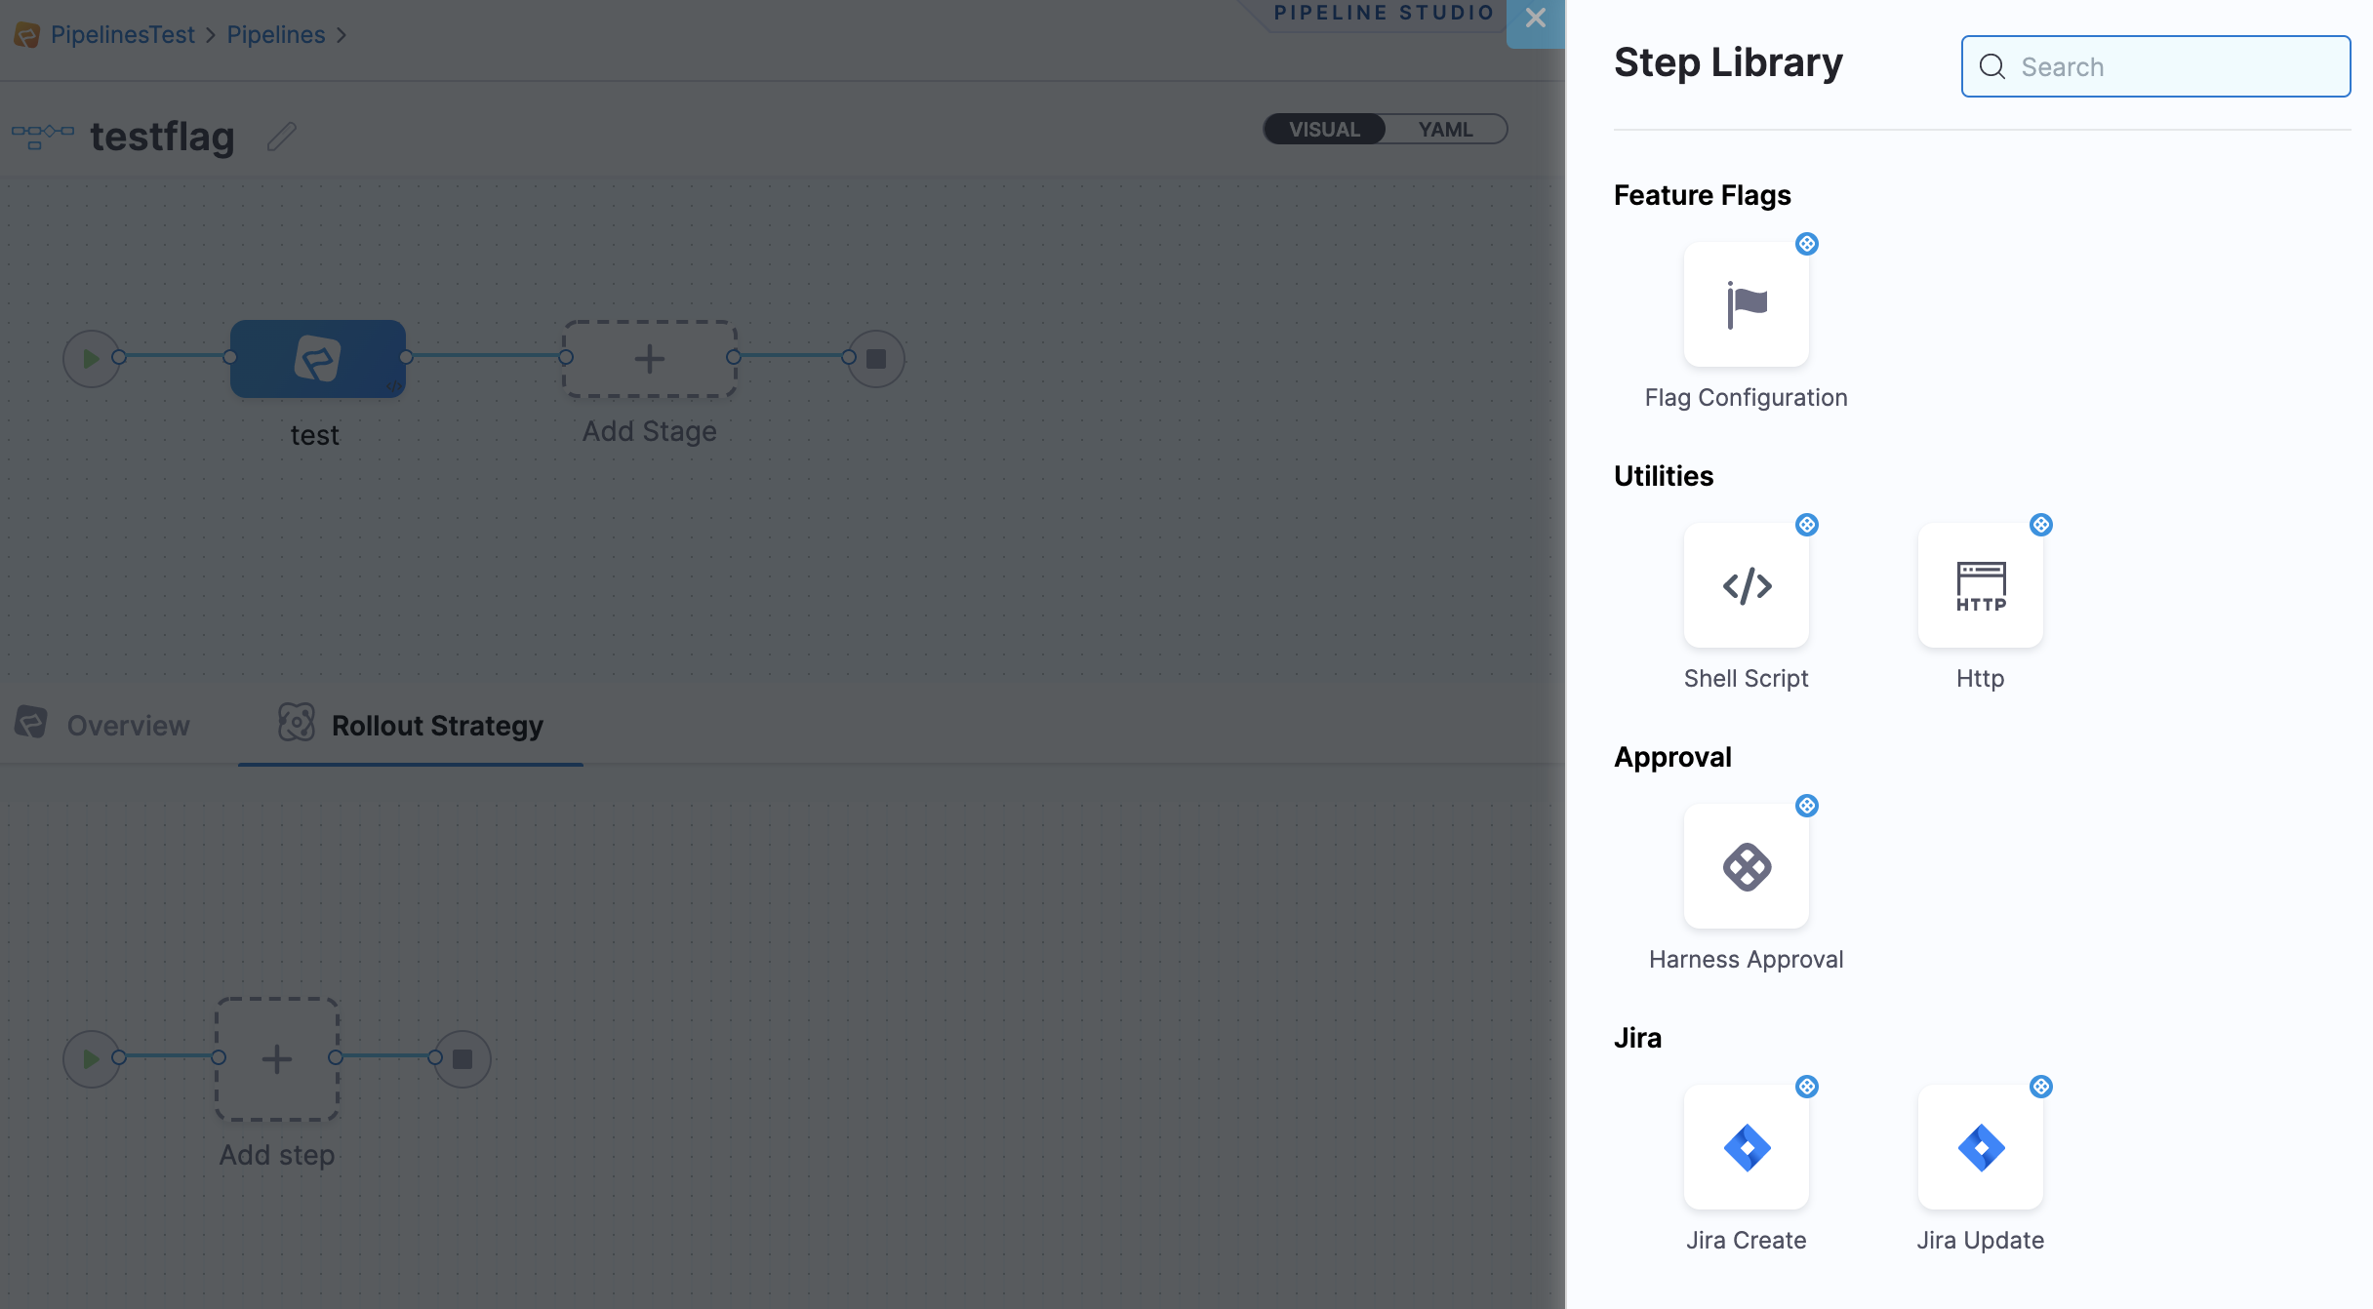Click the Add Stage dashed icon
Viewport: 2373px width, 1309px height.
click(648, 356)
